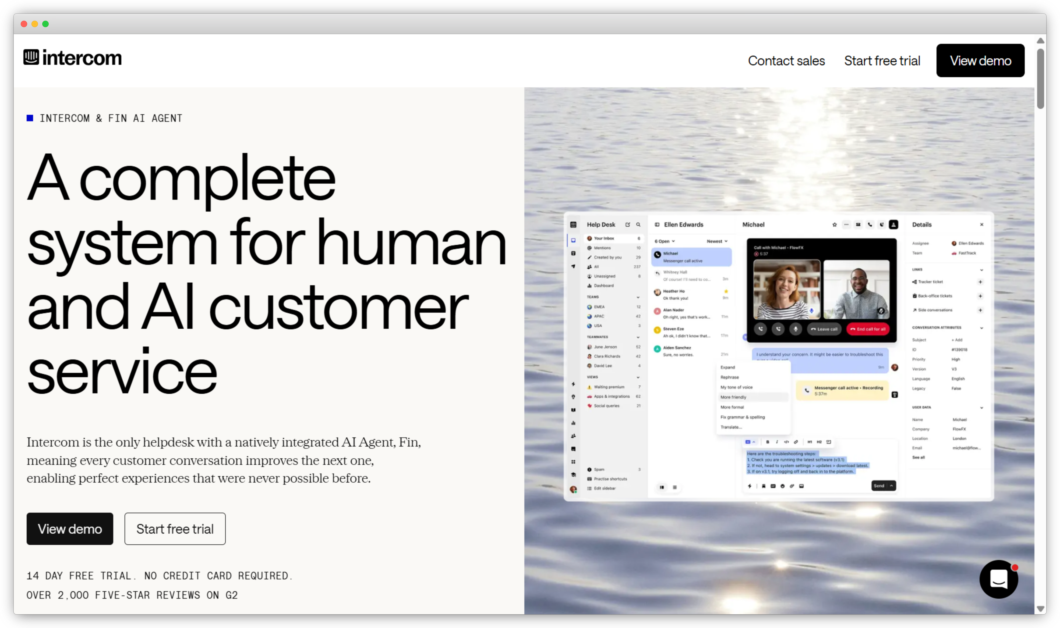Screen dimensions: 1060x628
Task: Click the contacts people sidebar icon
Action: 573,436
